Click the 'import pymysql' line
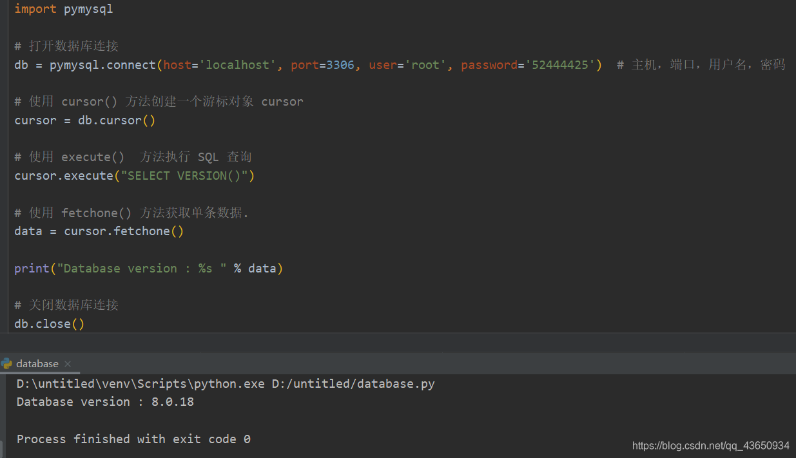 pyautogui.click(x=64, y=9)
